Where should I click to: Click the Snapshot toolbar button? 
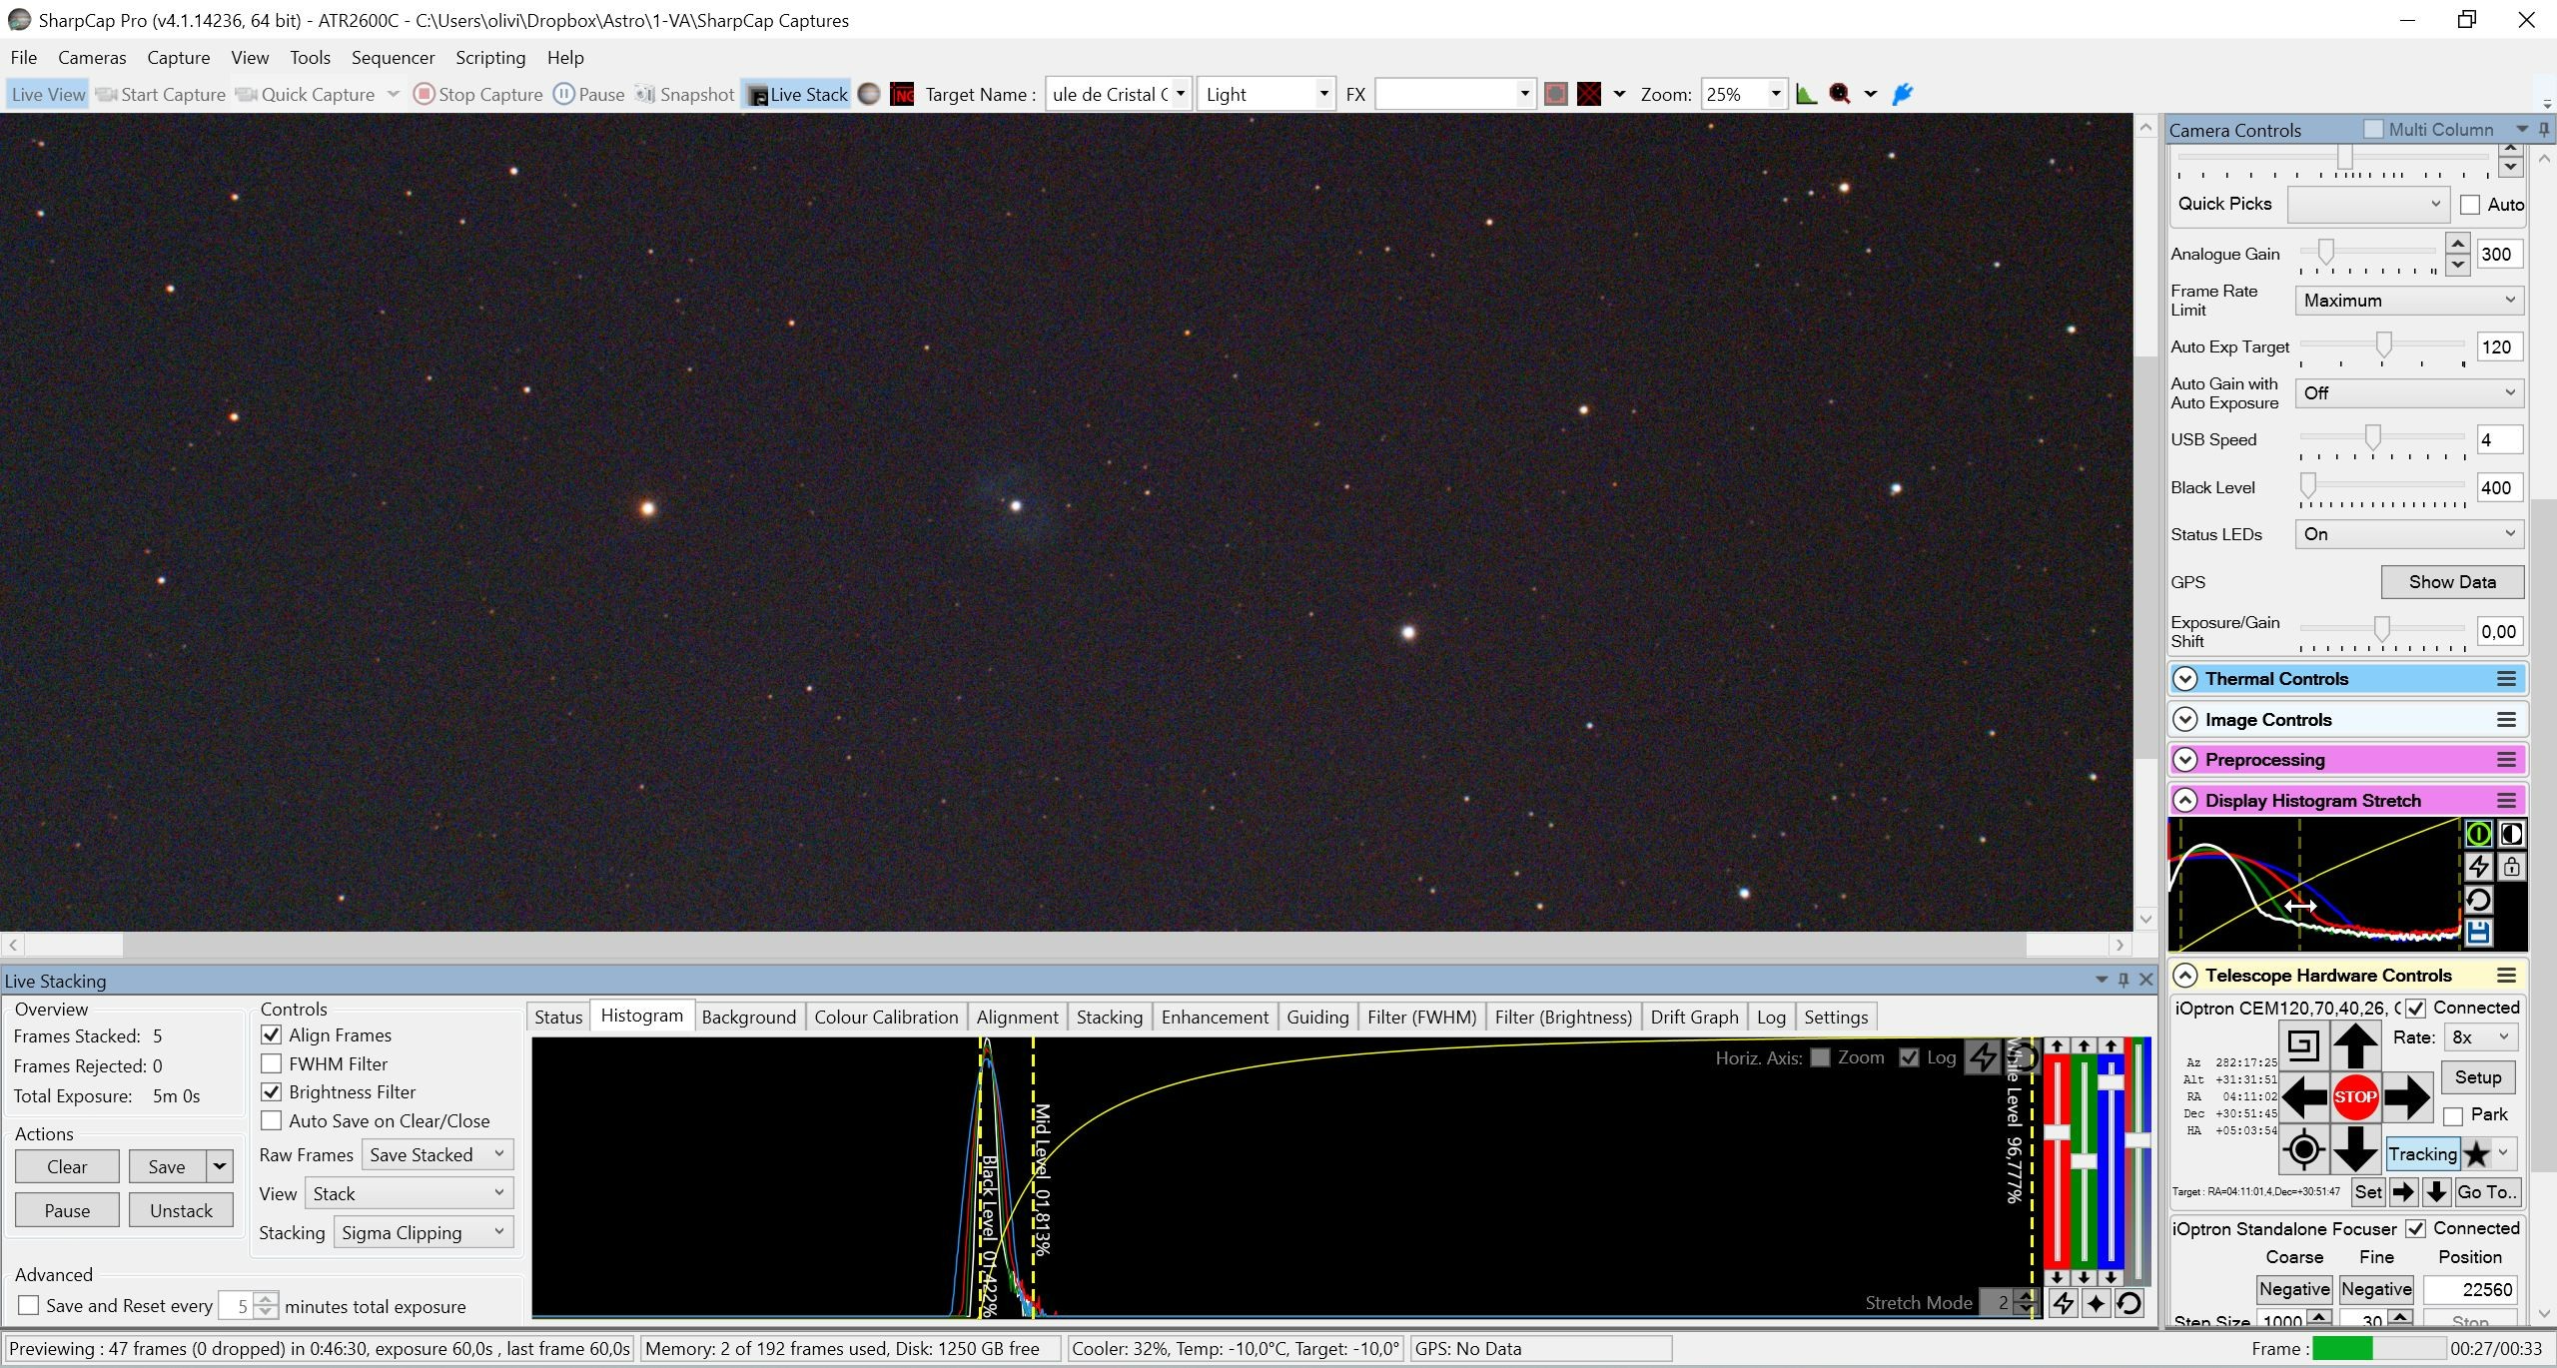click(x=685, y=94)
